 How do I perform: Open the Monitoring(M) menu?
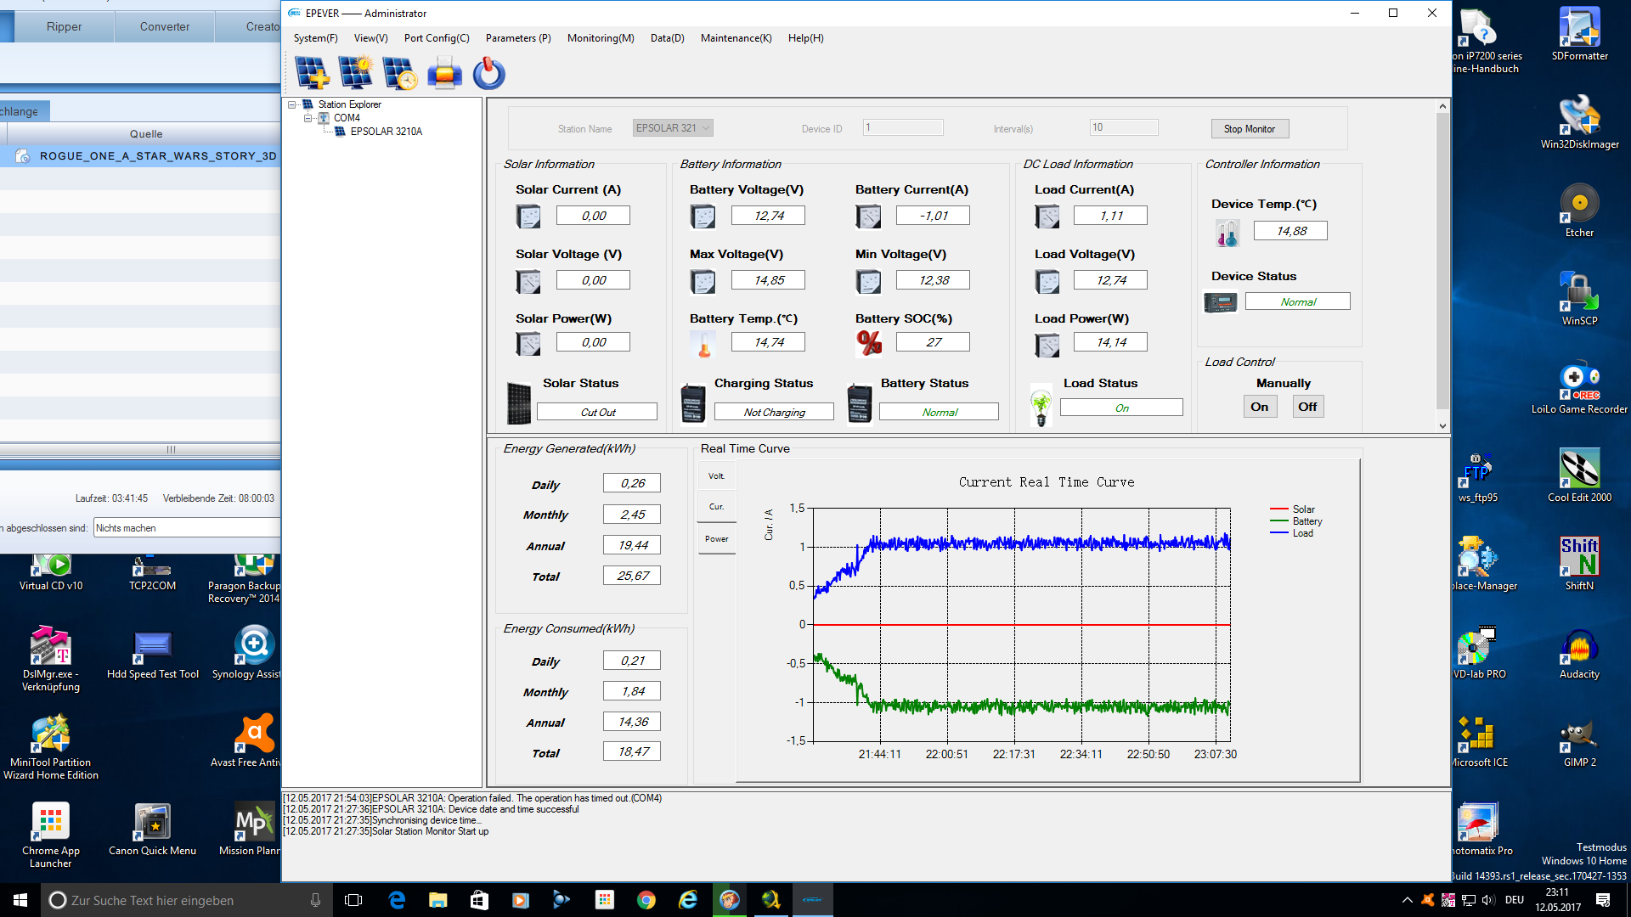600,38
